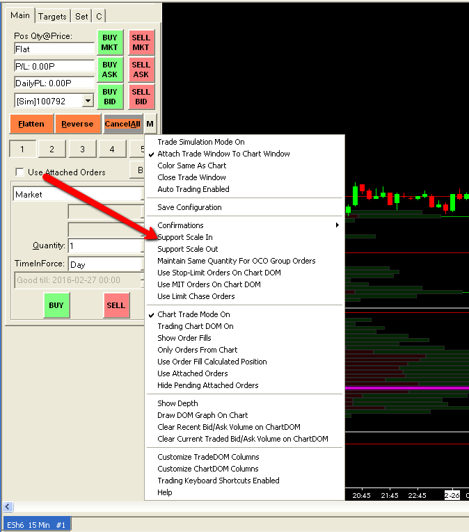The height and width of the screenshot is (532, 469).
Task: Open Customize ChartDOM Columns
Action: click(x=244, y=469)
